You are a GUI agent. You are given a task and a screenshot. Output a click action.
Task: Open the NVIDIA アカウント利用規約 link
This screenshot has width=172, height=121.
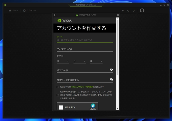click(82, 87)
